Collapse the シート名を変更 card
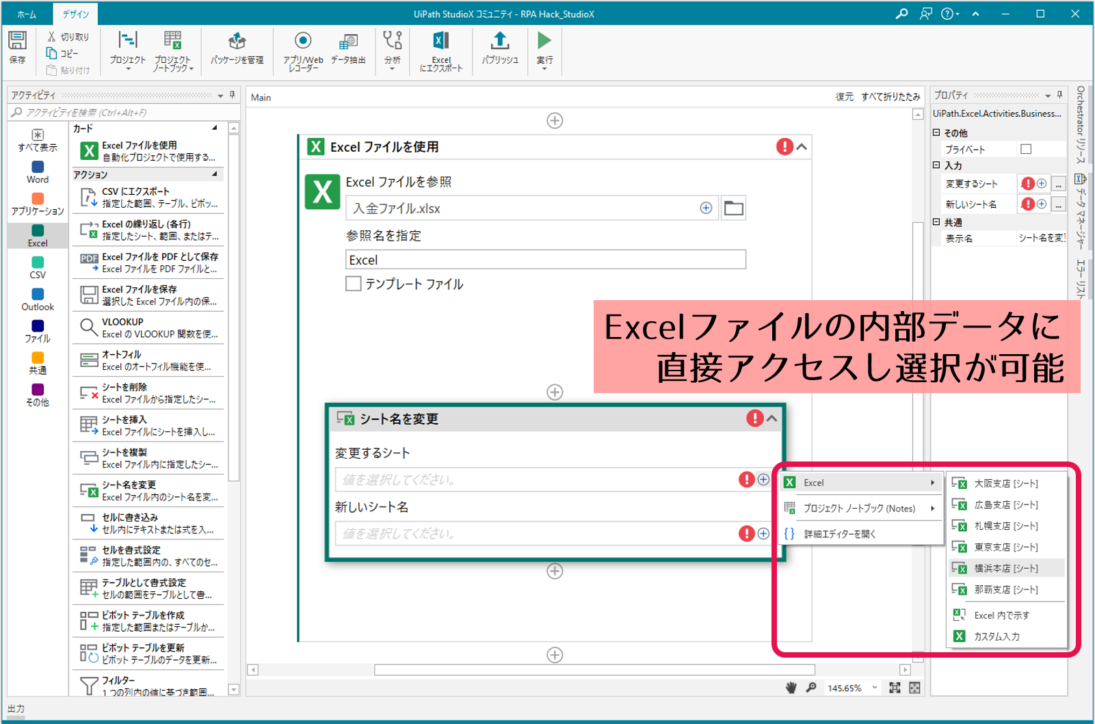The width and height of the screenshot is (1095, 724). (x=772, y=418)
